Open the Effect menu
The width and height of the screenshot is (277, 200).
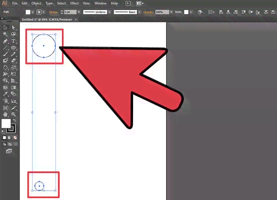[x=74, y=3]
